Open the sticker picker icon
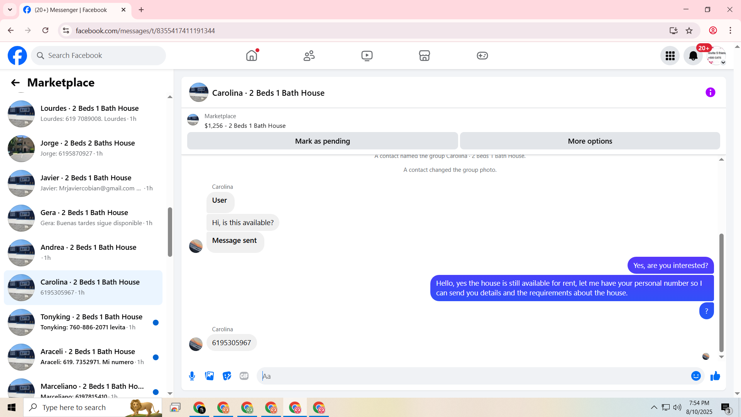This screenshot has height=417, width=741. pyautogui.click(x=227, y=376)
